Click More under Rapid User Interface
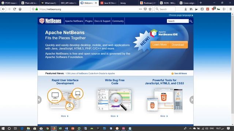Image resolution: width=234 pixels, height=131 pixels. pos(65,116)
